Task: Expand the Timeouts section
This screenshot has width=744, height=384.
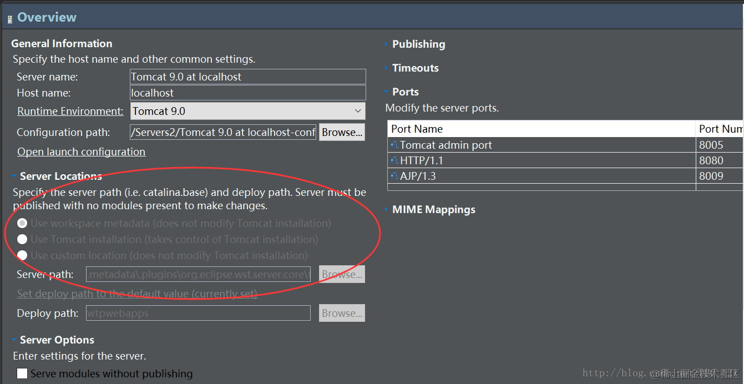Action: [386, 68]
